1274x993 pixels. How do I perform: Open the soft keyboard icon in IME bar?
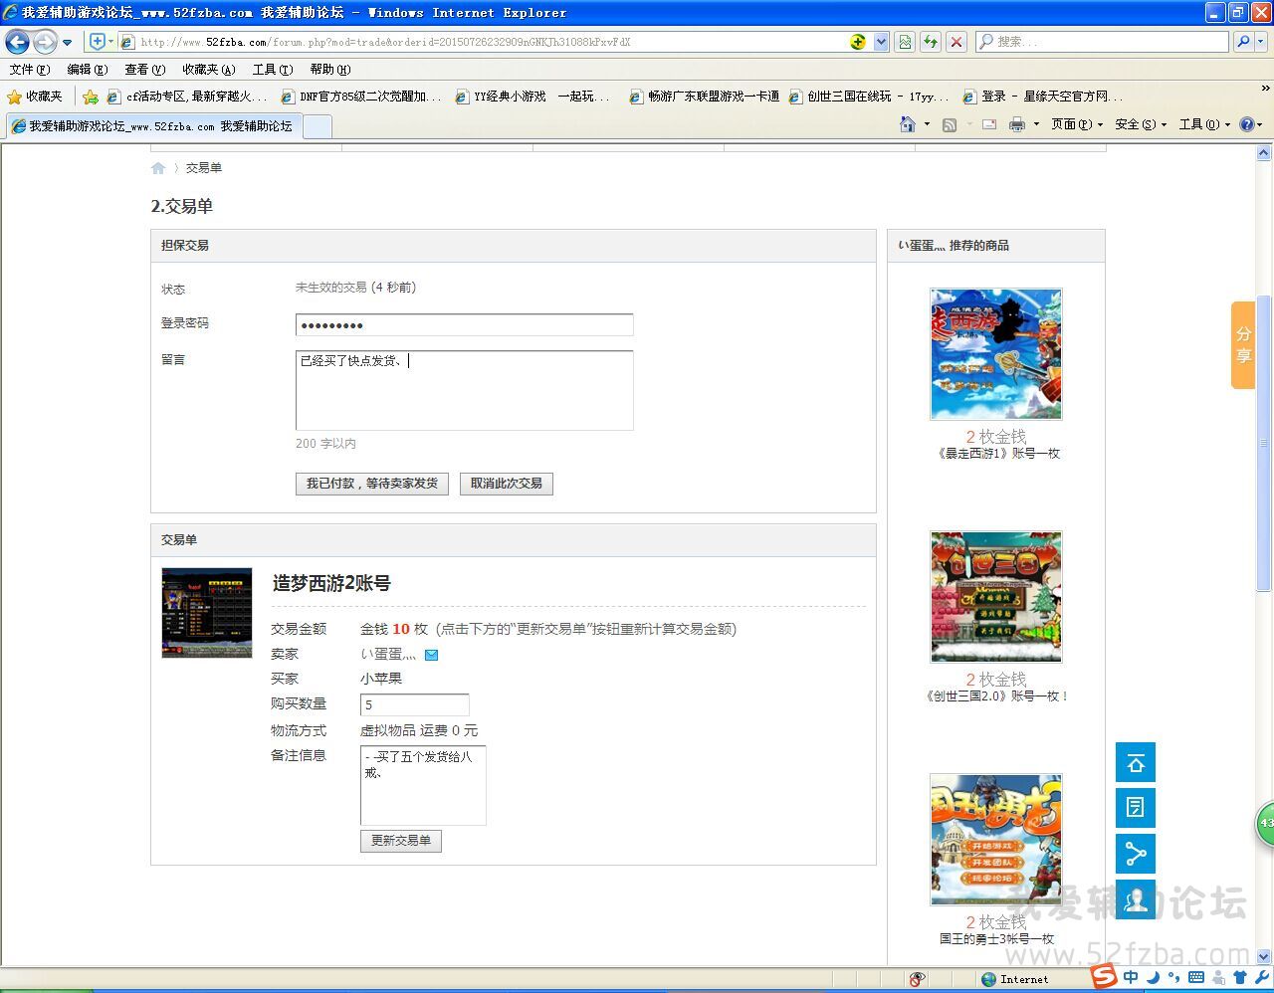pyautogui.click(x=1196, y=978)
